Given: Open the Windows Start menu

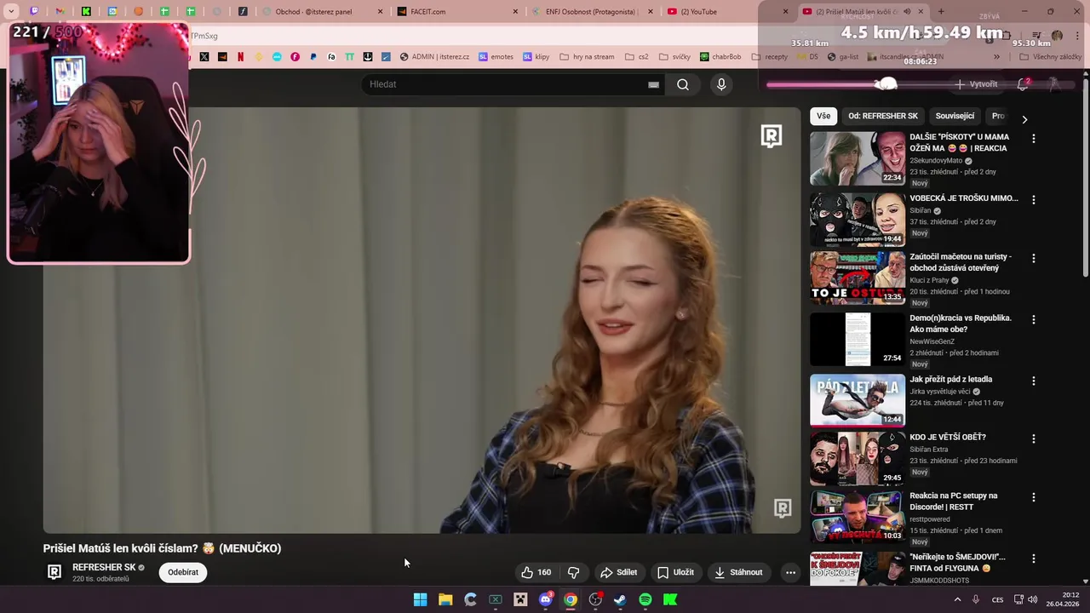Looking at the screenshot, I should pyautogui.click(x=420, y=599).
